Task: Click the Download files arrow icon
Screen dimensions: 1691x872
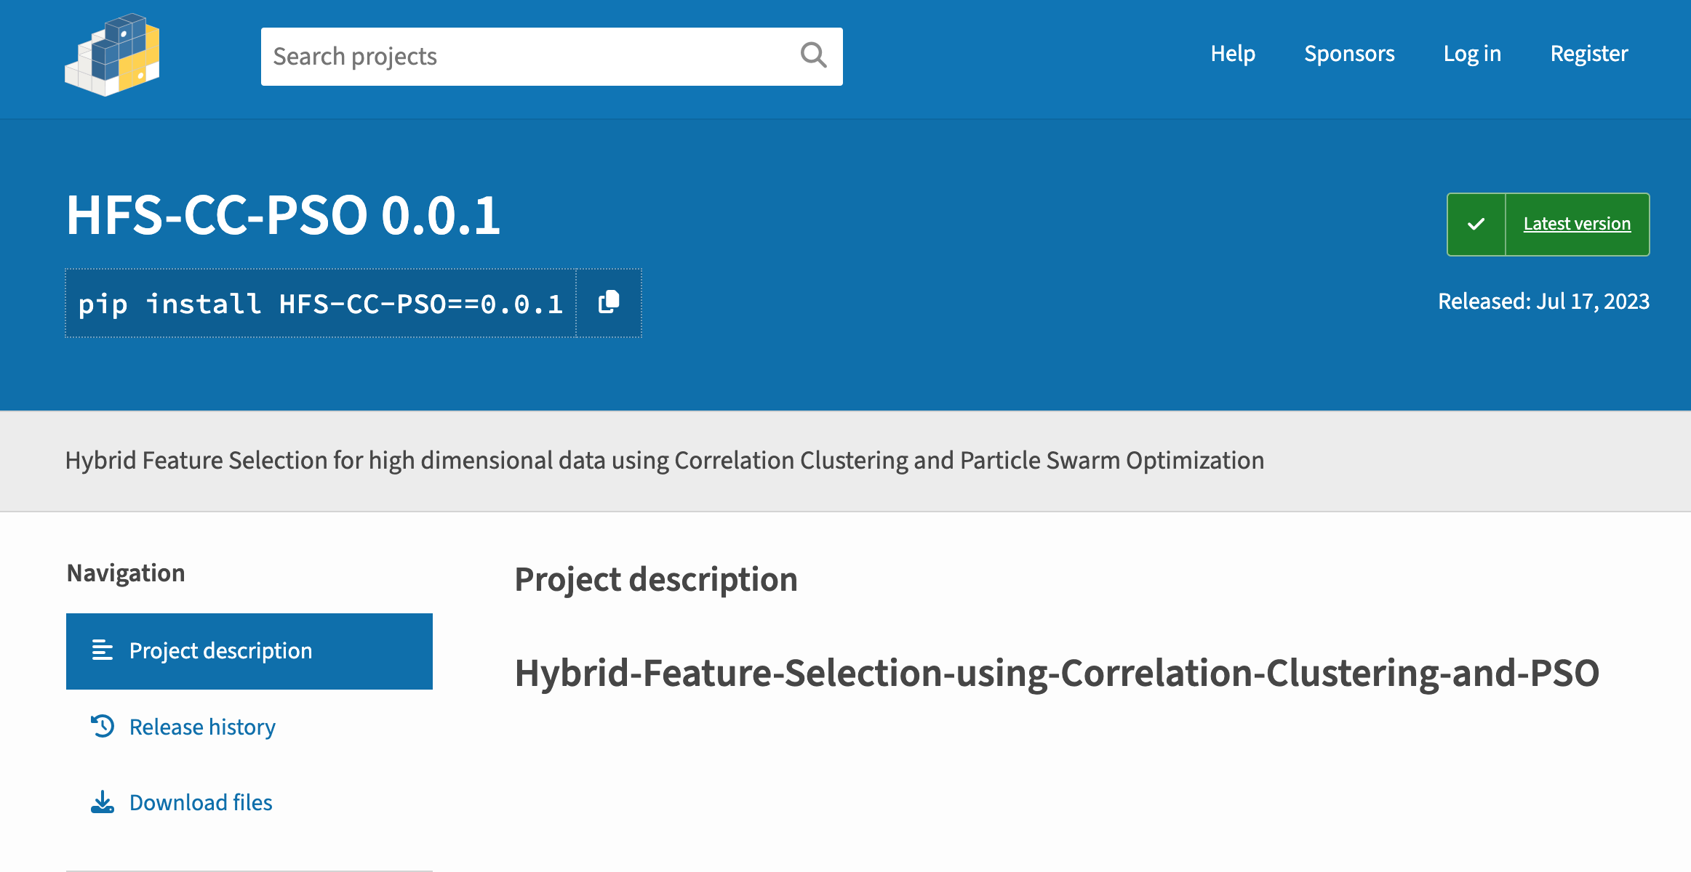Action: click(x=103, y=802)
